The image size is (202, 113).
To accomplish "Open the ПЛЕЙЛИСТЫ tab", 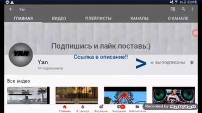I will 98,18.
